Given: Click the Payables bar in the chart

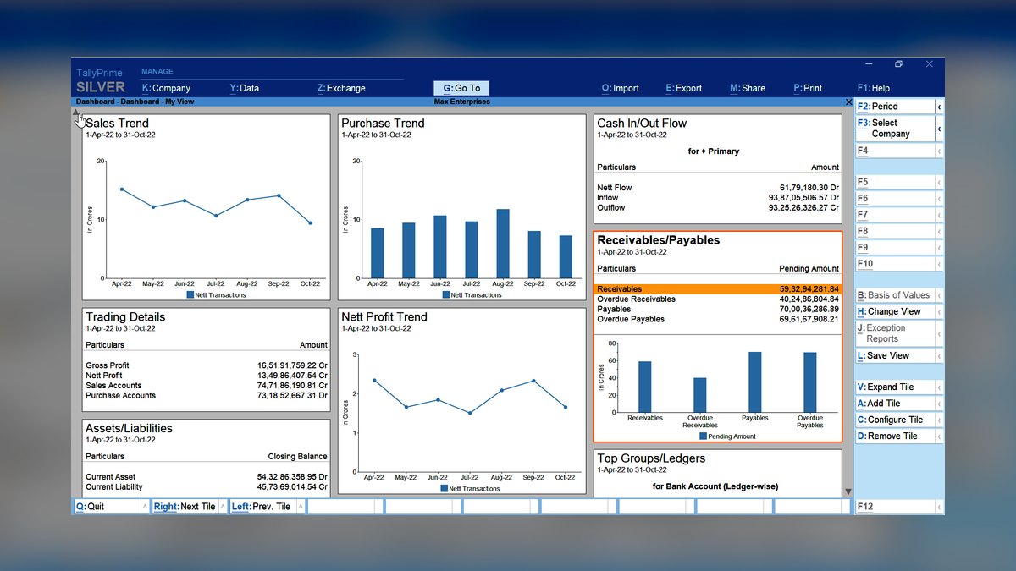Looking at the screenshot, I should (x=754, y=382).
